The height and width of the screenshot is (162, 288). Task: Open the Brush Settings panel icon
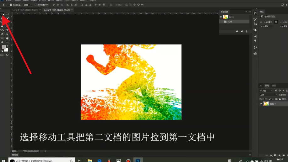[255, 19]
